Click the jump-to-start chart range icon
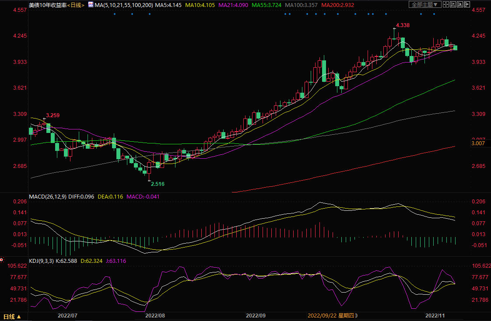Image resolution: width=491 pixels, height=321 pixels. 453,5
